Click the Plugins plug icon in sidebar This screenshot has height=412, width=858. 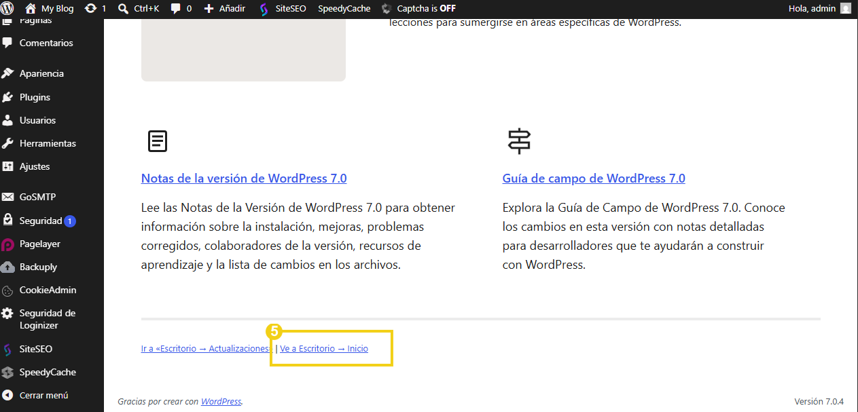tap(7, 97)
